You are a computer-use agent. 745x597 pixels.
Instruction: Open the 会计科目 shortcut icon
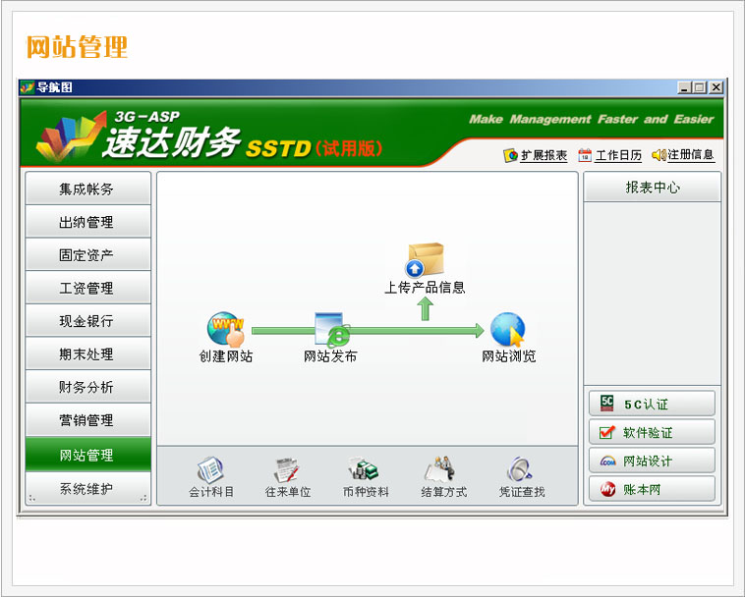pos(210,469)
